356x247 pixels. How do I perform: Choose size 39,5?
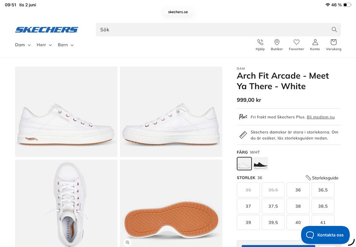tap(273, 223)
